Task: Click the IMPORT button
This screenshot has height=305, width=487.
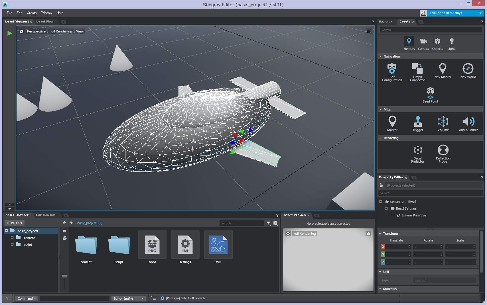Action: coord(15,223)
